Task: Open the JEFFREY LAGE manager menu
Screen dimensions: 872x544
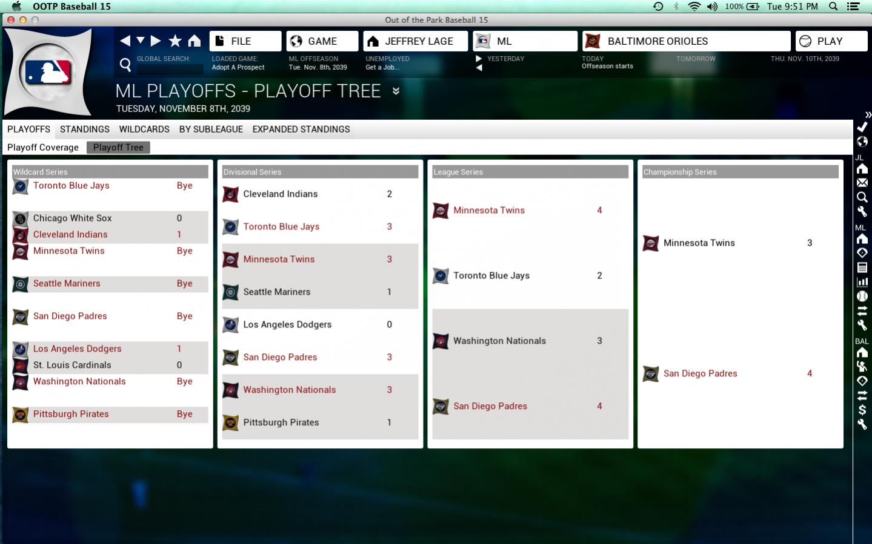Action: (x=416, y=41)
